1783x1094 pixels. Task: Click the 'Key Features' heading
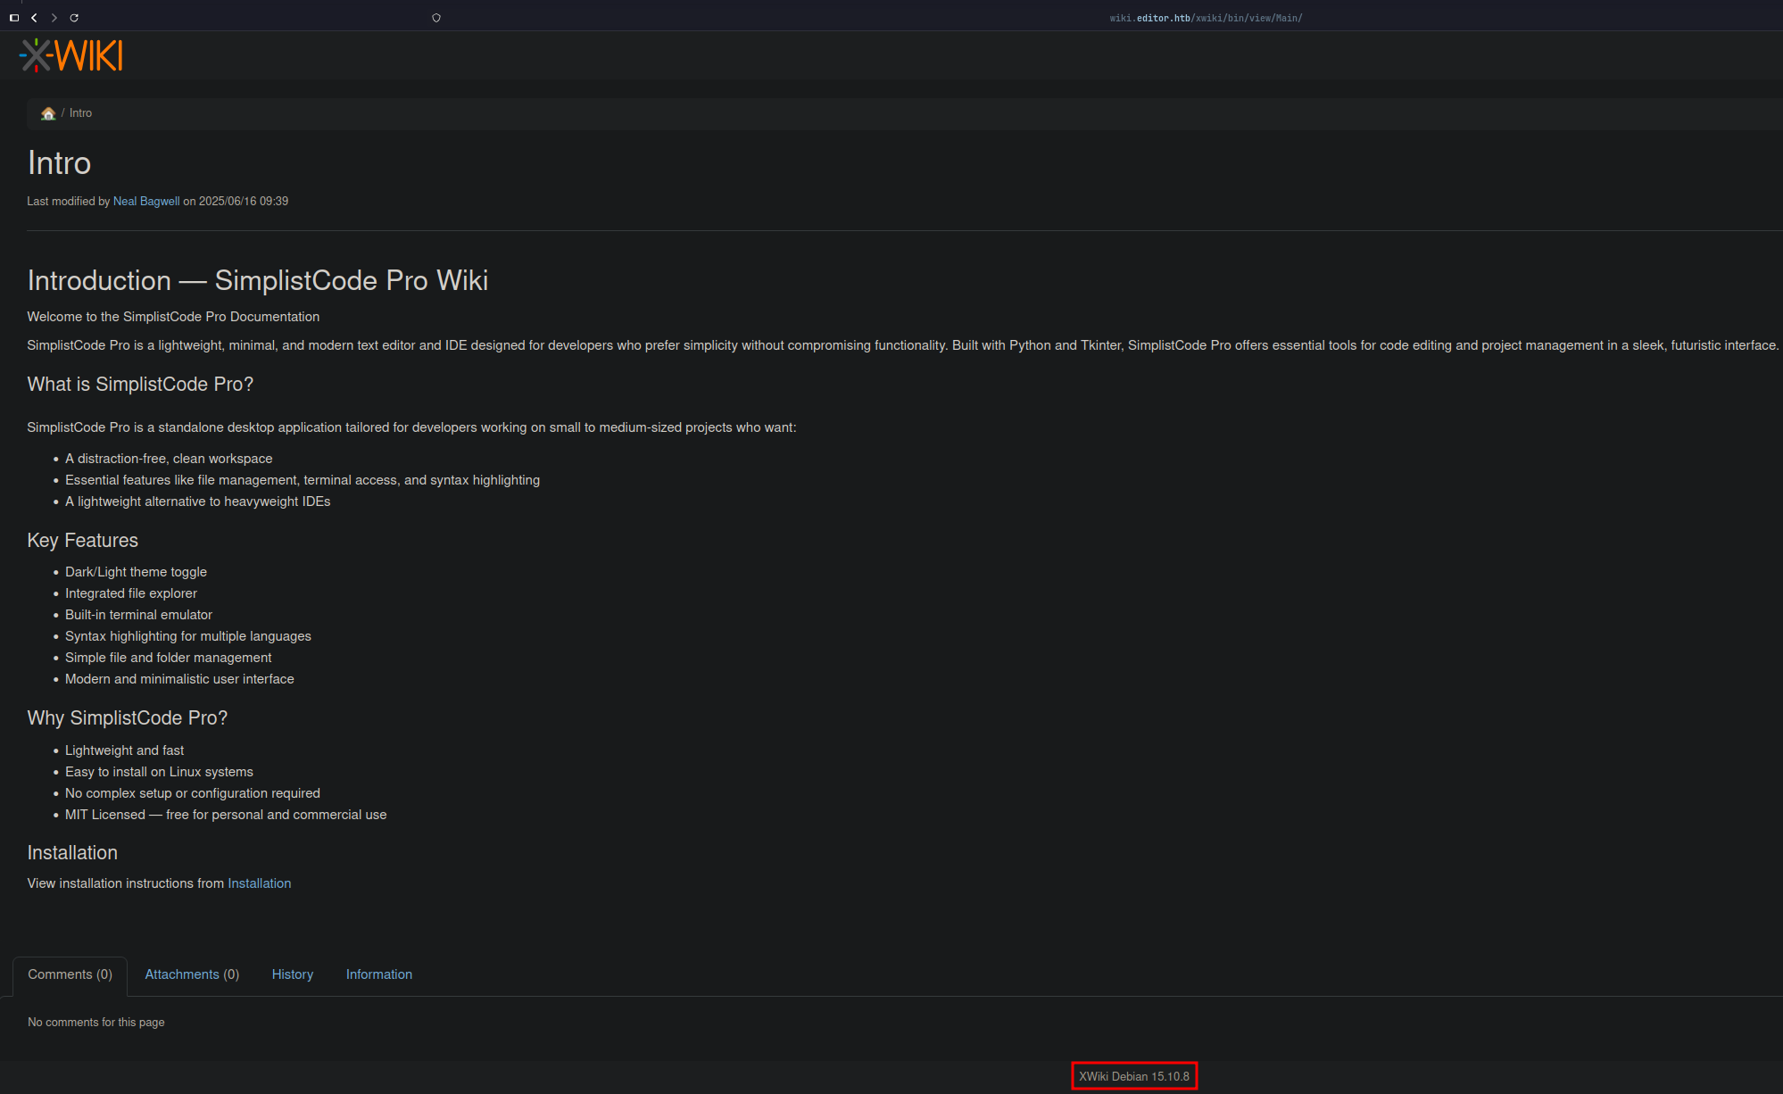coord(83,541)
